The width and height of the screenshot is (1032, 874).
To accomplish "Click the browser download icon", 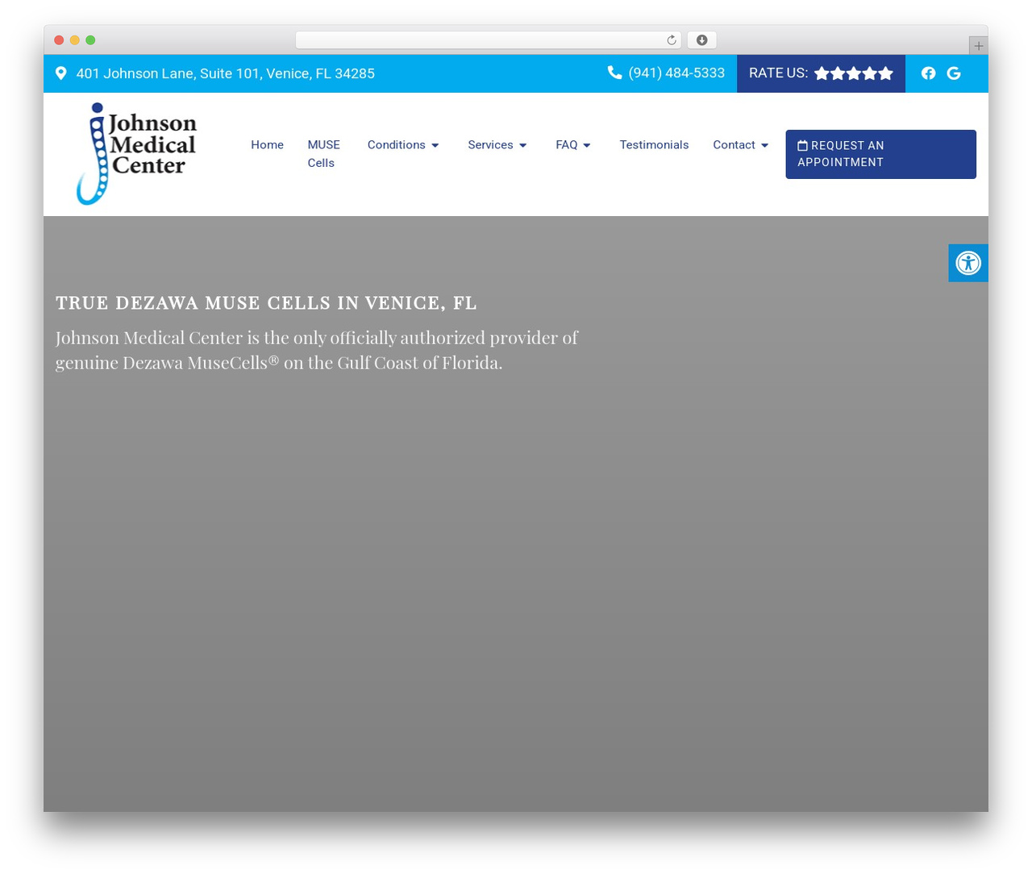I will pyautogui.click(x=702, y=40).
